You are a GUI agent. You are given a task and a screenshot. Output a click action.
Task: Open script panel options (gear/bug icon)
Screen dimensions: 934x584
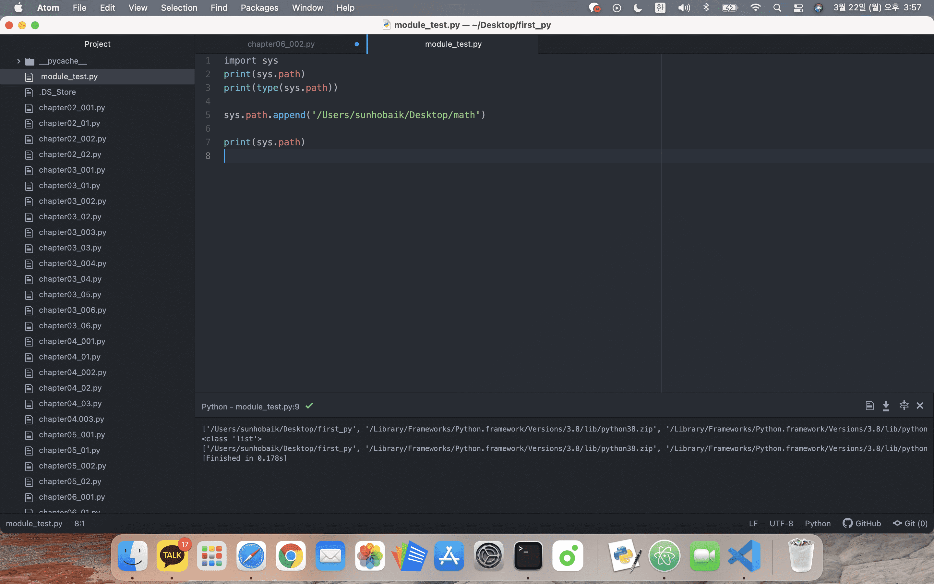coord(904,406)
